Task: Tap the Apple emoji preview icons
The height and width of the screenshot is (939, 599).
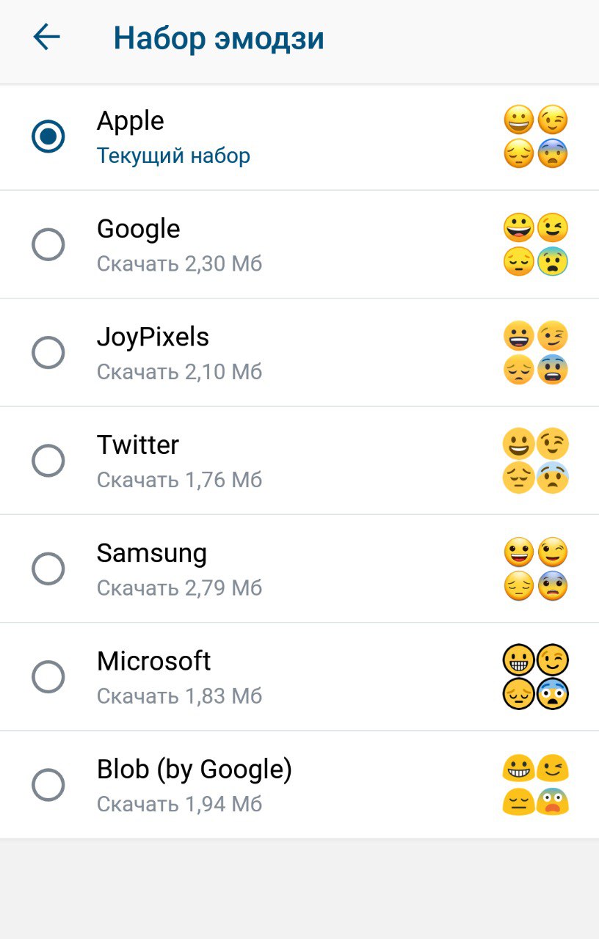Action: (536, 136)
